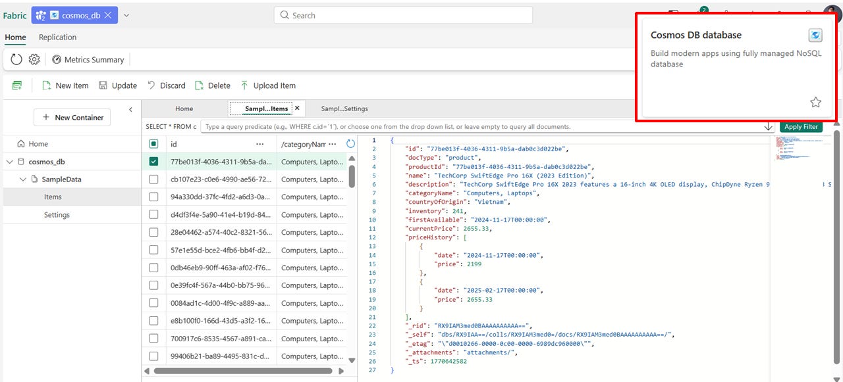Check the 57e1e55d-bce2 row checkbox
This screenshot has width=843, height=382.
pos(153,250)
